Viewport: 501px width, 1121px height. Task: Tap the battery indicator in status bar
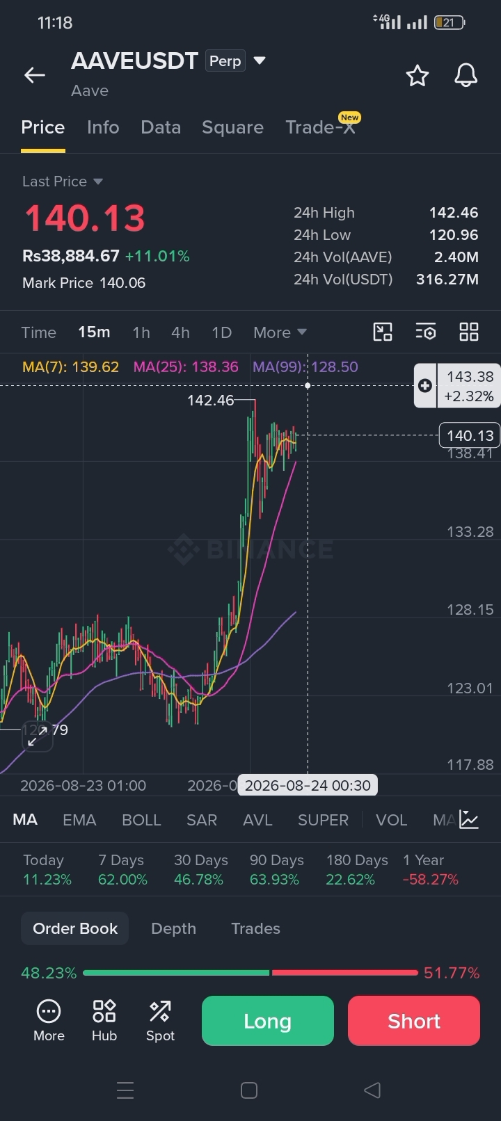(x=449, y=23)
